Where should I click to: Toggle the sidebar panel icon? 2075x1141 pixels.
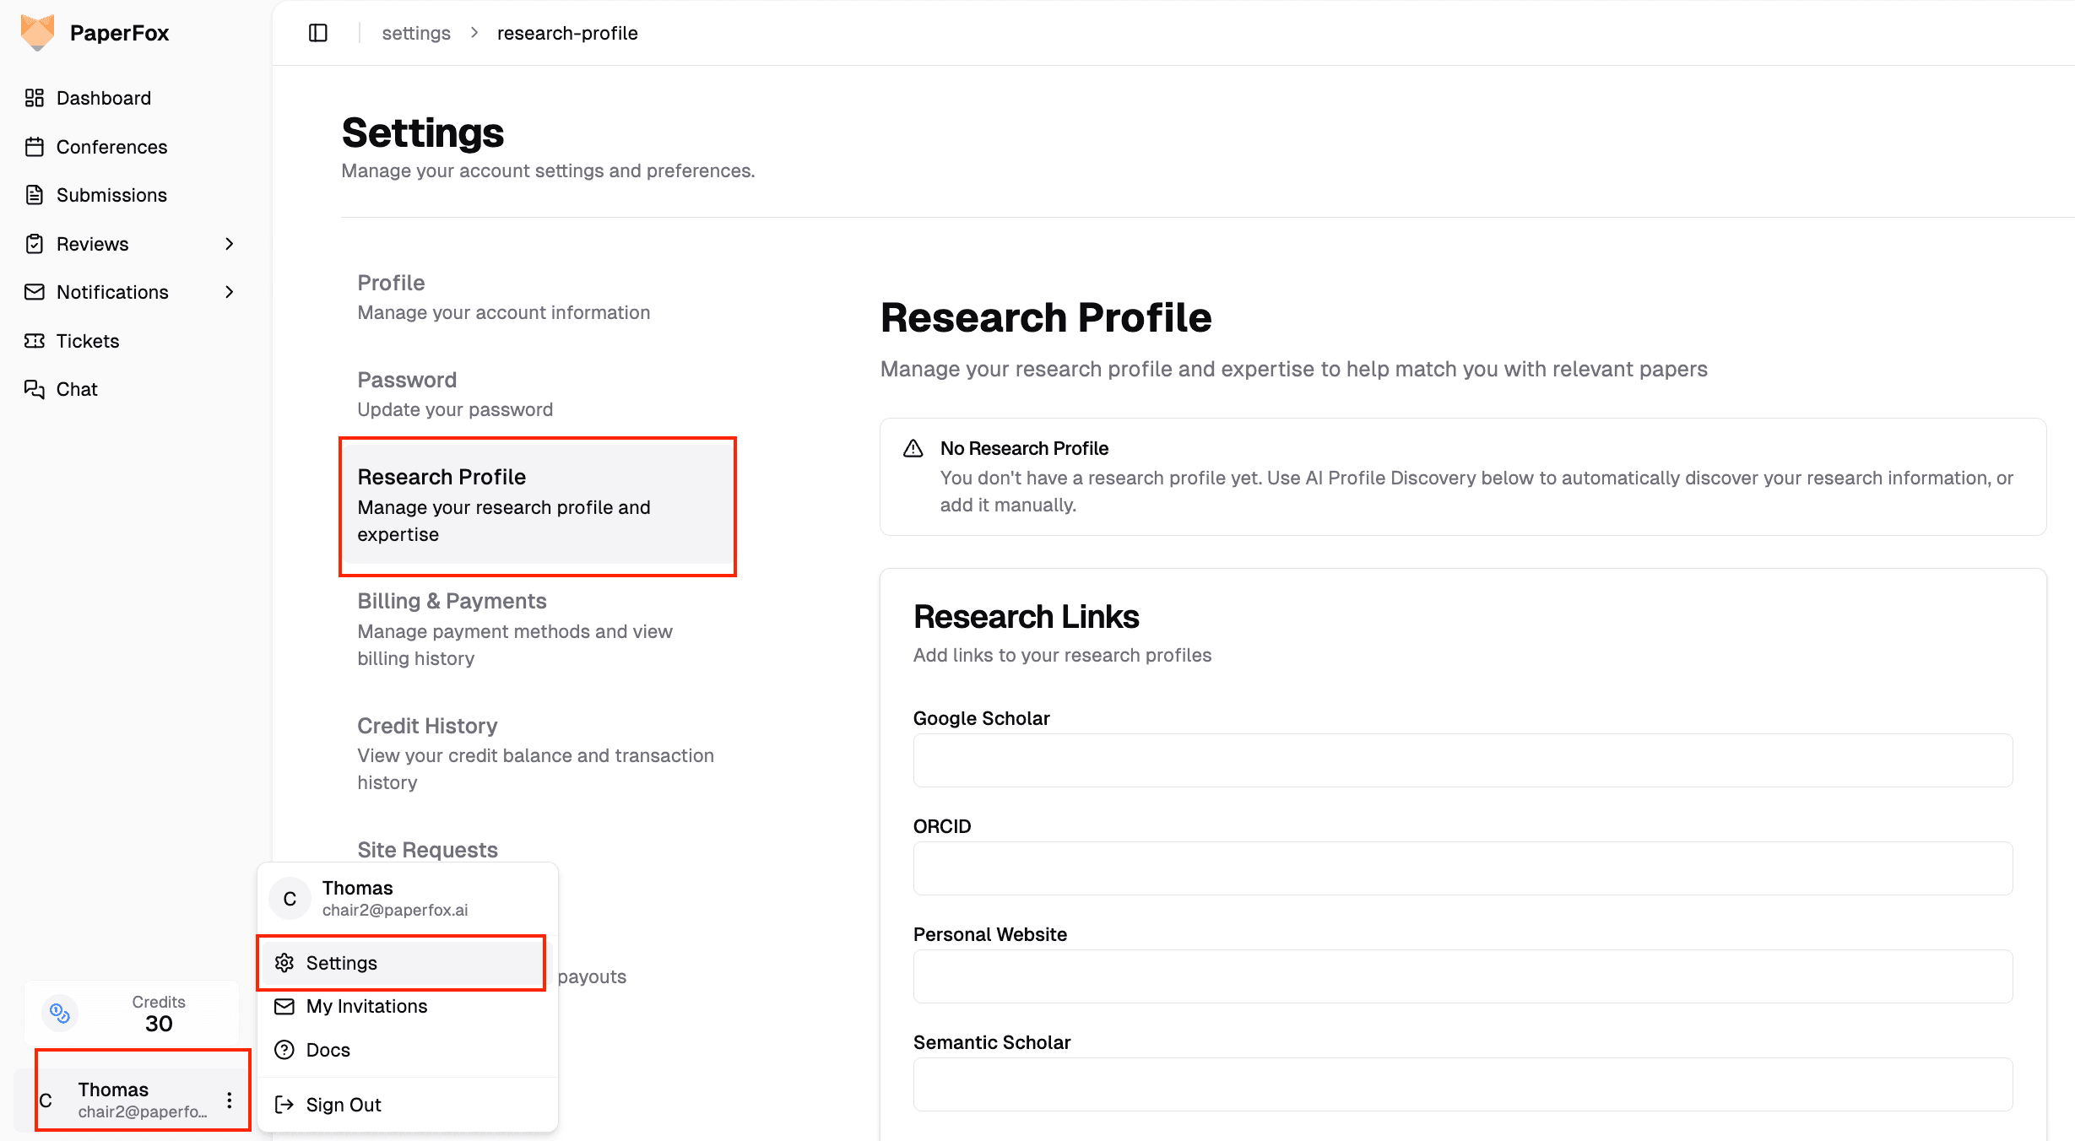pyautogui.click(x=318, y=32)
